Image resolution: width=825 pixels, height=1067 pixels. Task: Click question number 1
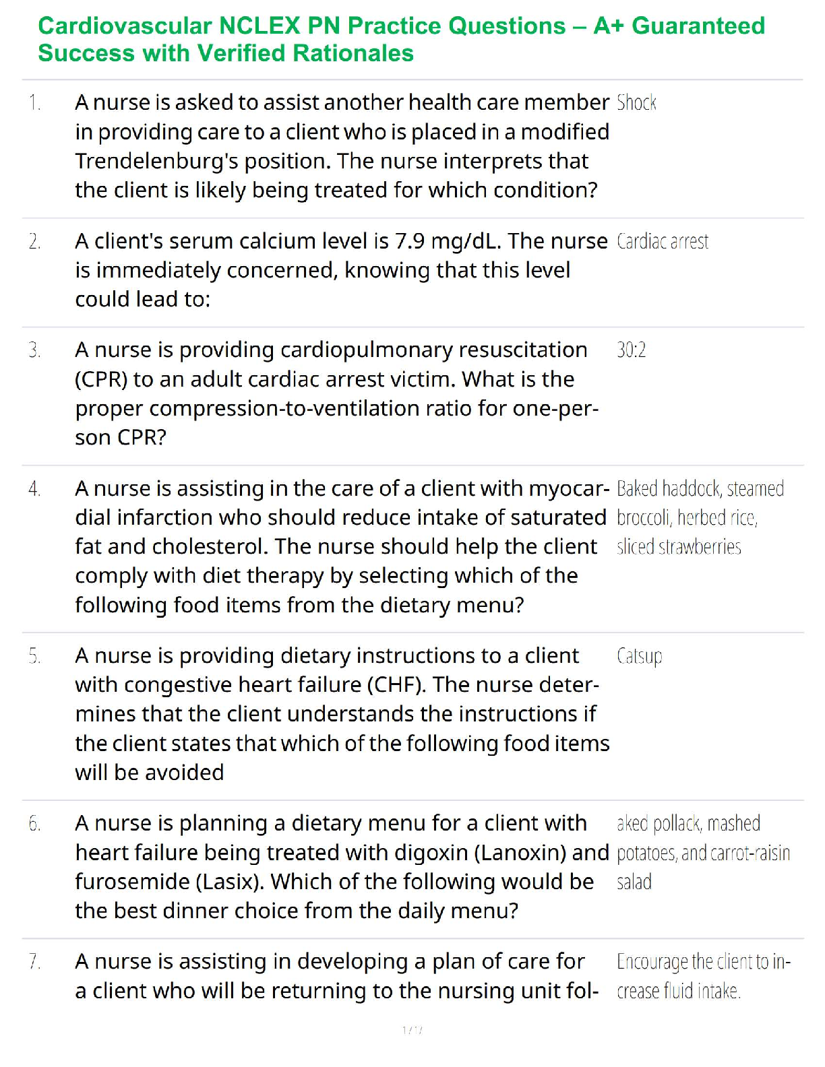click(x=35, y=103)
